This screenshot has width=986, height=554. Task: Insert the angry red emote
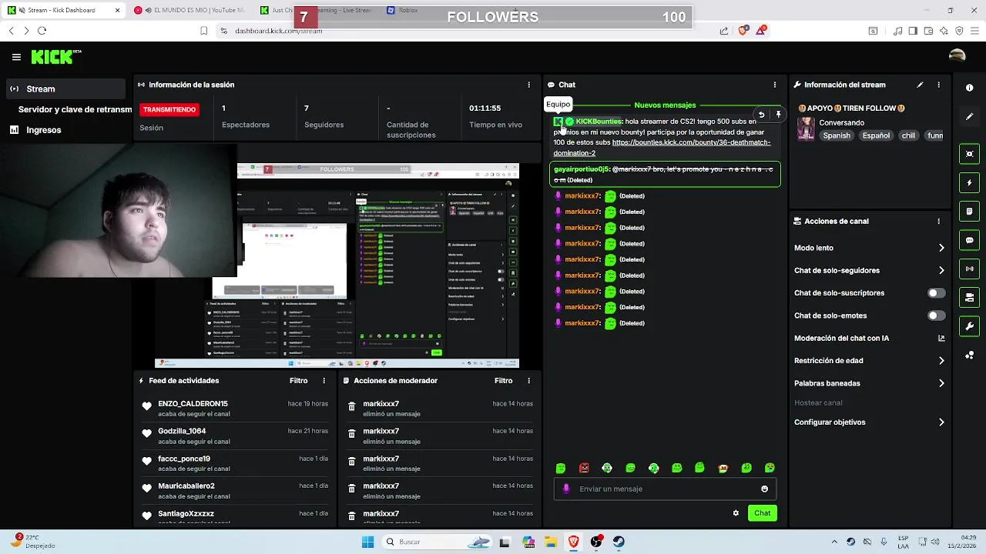(x=584, y=468)
